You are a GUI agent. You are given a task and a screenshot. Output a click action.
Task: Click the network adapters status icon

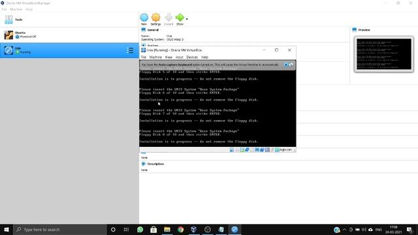pos(247,149)
